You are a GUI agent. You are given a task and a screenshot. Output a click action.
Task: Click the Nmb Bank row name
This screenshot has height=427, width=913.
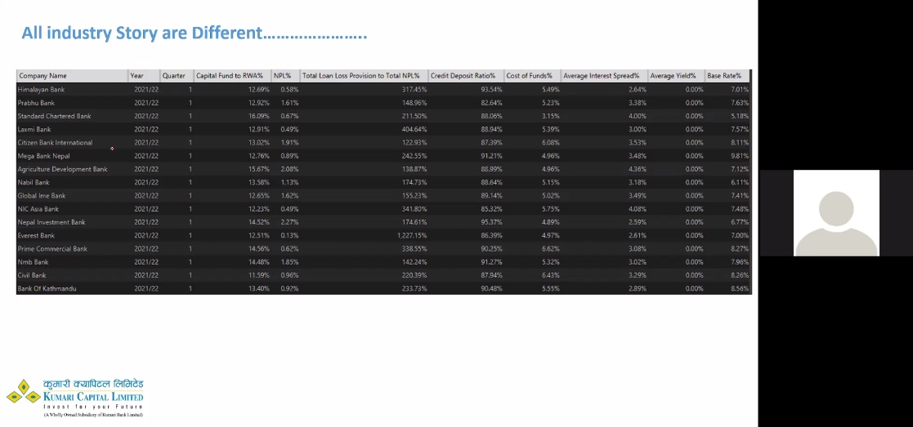coord(34,262)
